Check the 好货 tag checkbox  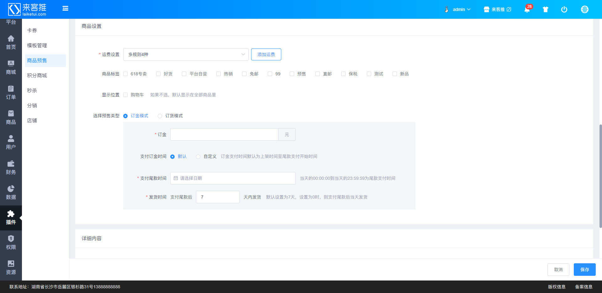coord(158,74)
